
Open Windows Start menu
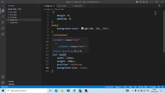point(3,91)
